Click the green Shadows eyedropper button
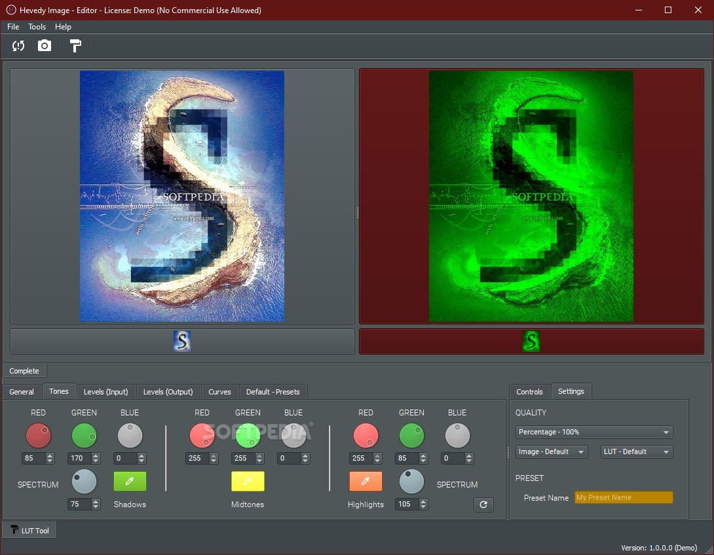Viewport: 714px width, 555px height. pyautogui.click(x=130, y=481)
